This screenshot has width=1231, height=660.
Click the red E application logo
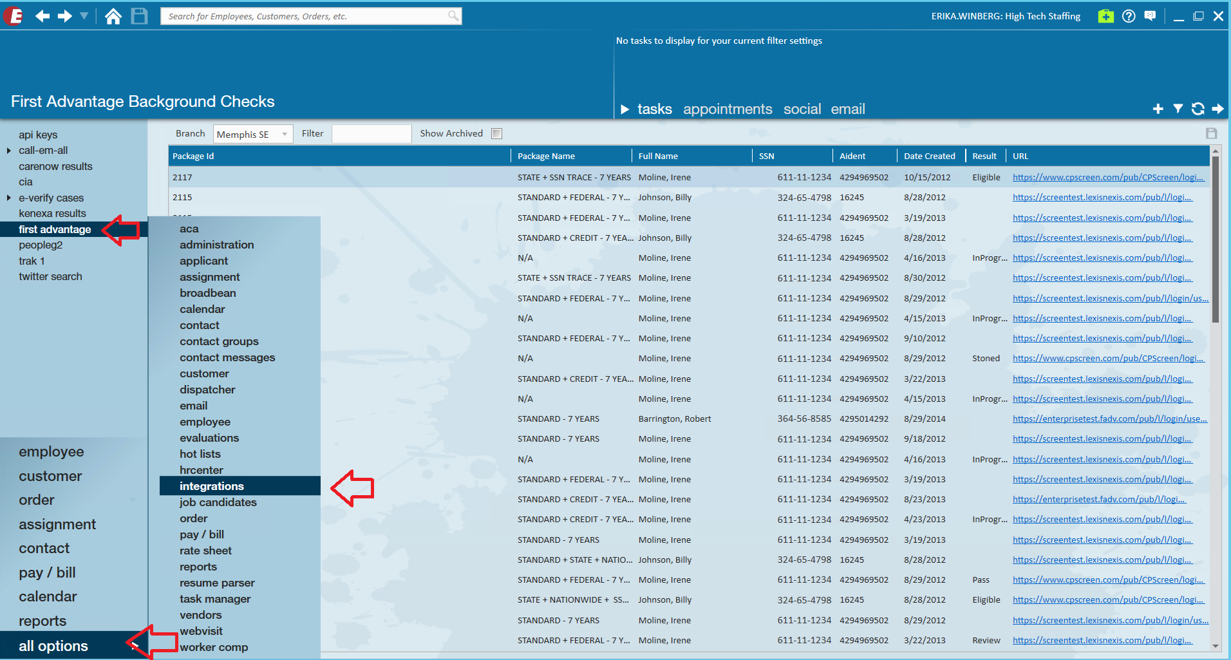[x=14, y=15]
